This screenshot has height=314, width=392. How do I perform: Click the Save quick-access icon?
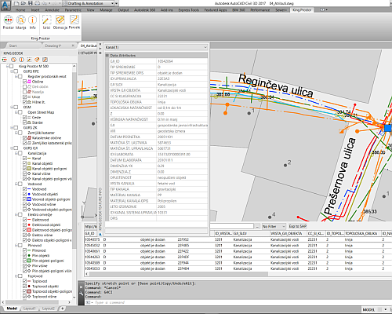31,3
